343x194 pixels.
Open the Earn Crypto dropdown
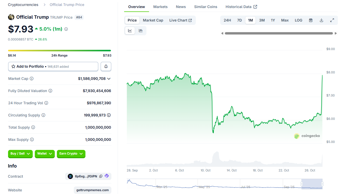[x=71, y=154]
